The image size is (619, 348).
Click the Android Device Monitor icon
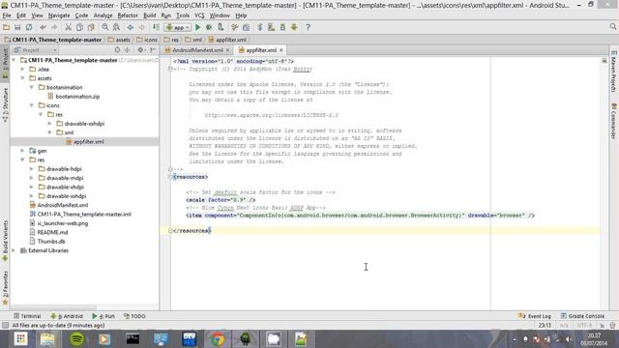(x=294, y=27)
